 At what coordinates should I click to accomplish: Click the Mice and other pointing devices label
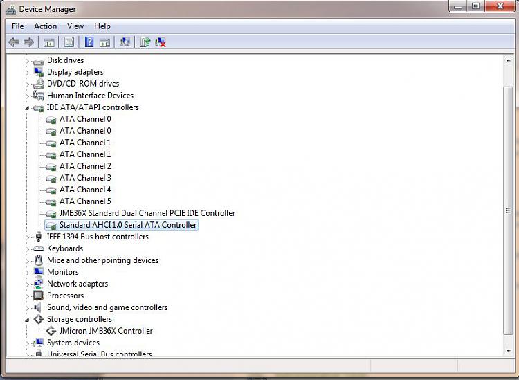102,260
